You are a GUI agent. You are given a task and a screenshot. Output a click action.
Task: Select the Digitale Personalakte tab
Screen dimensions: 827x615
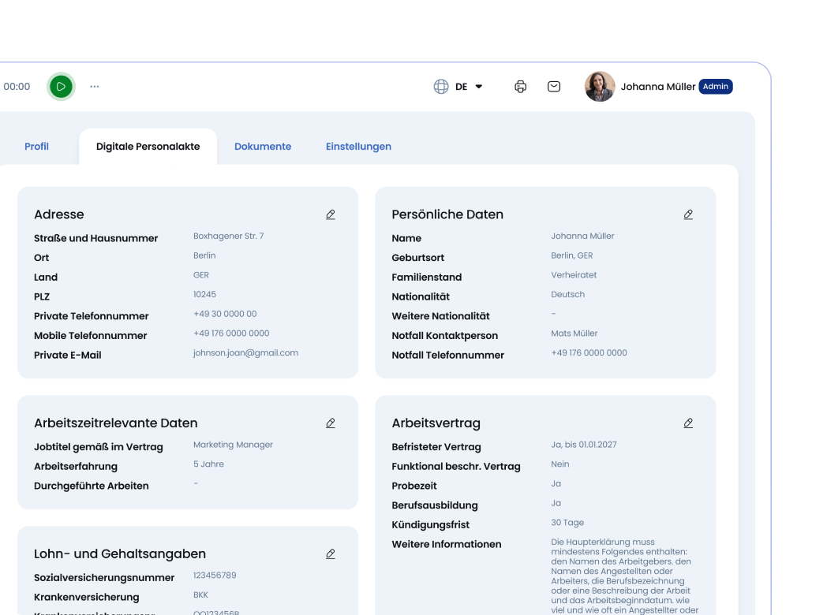coord(148,147)
